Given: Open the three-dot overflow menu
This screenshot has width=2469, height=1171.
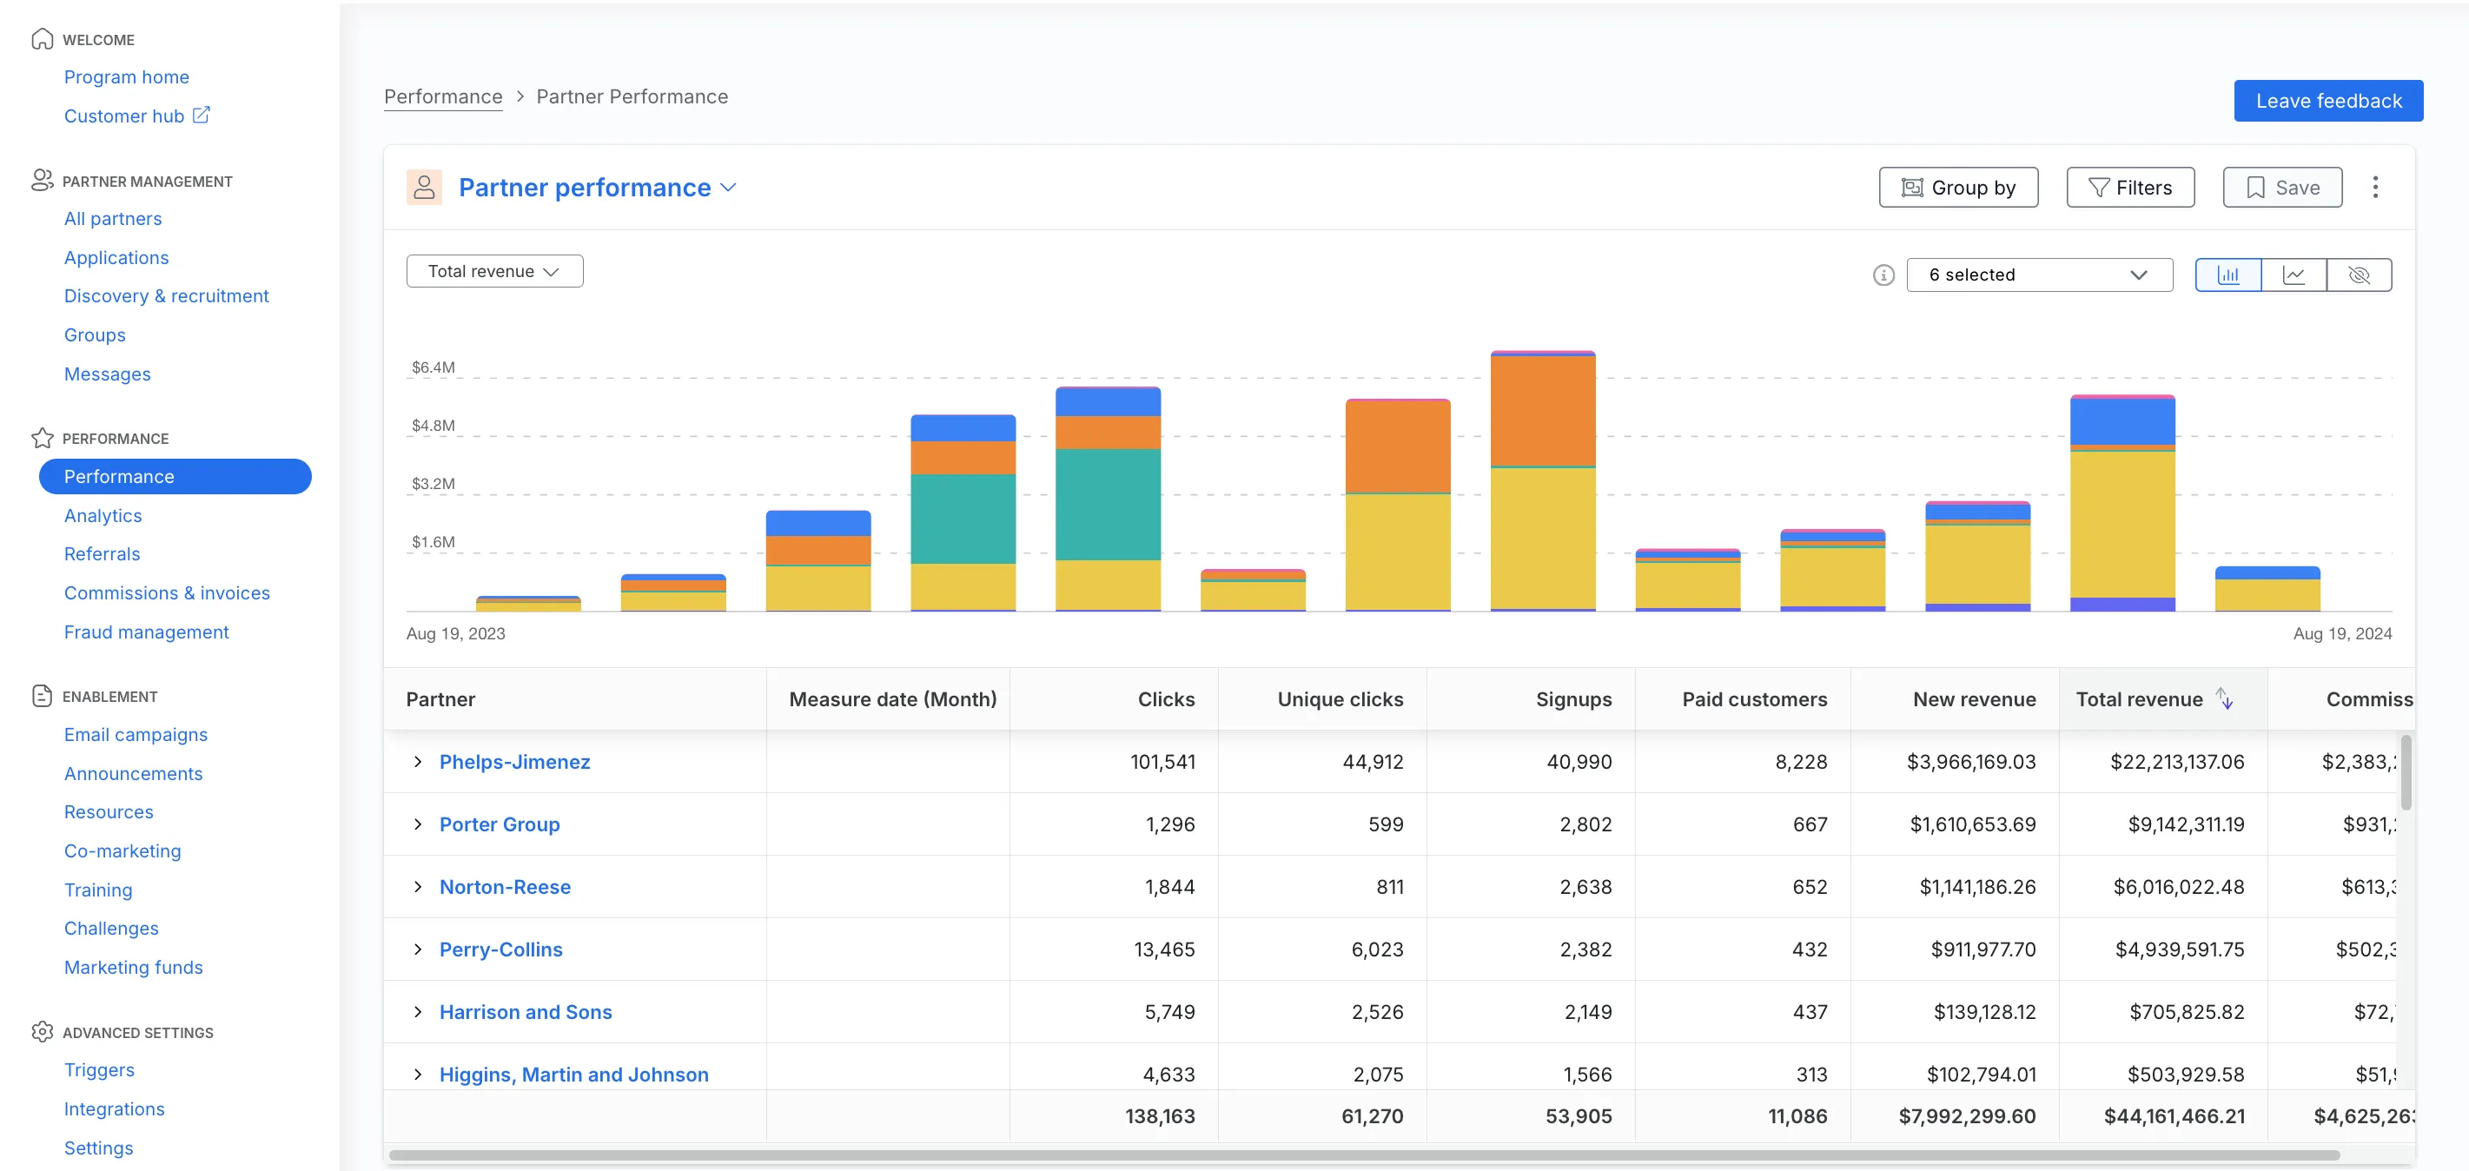Looking at the screenshot, I should [2376, 187].
